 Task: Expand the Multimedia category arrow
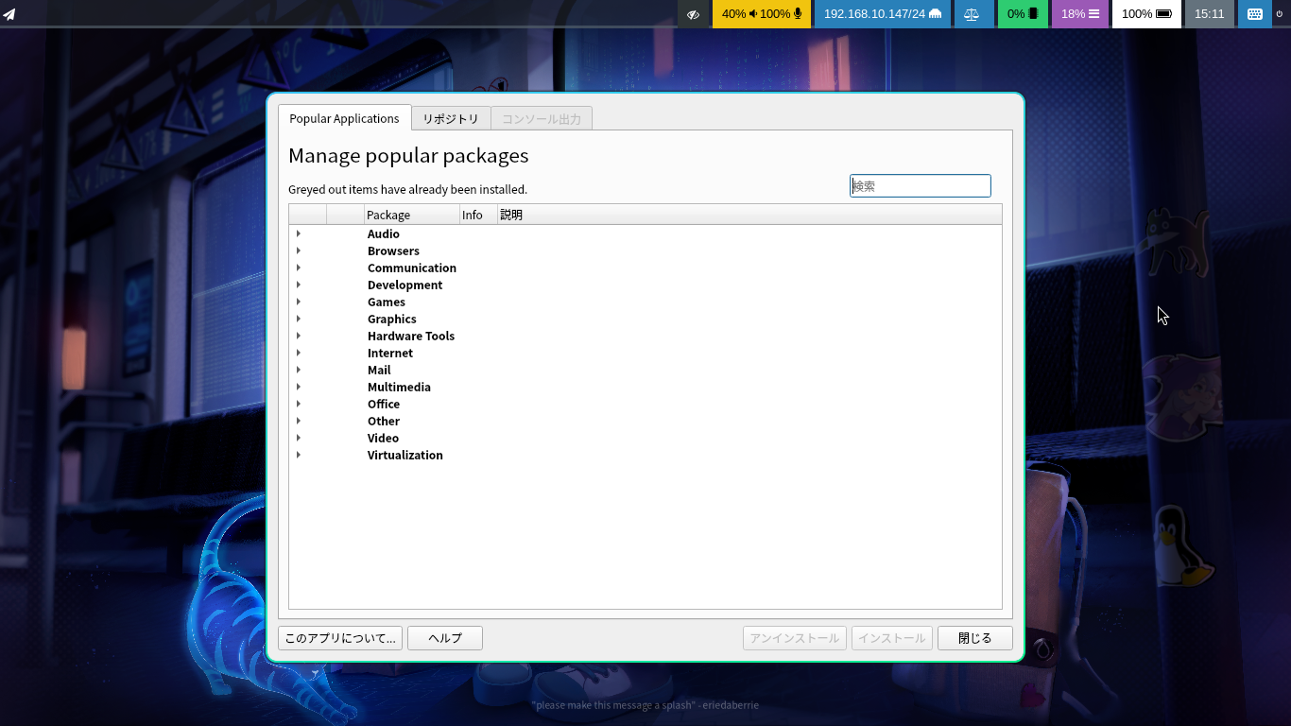[x=298, y=387]
